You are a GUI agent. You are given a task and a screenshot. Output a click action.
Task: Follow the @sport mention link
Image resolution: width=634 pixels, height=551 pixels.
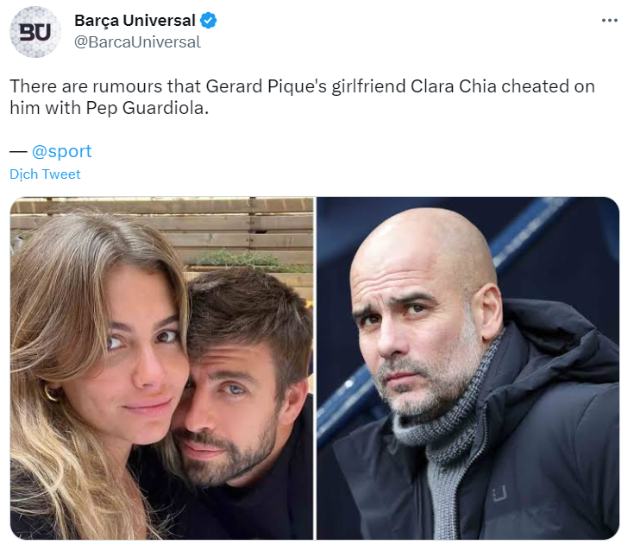click(x=61, y=151)
